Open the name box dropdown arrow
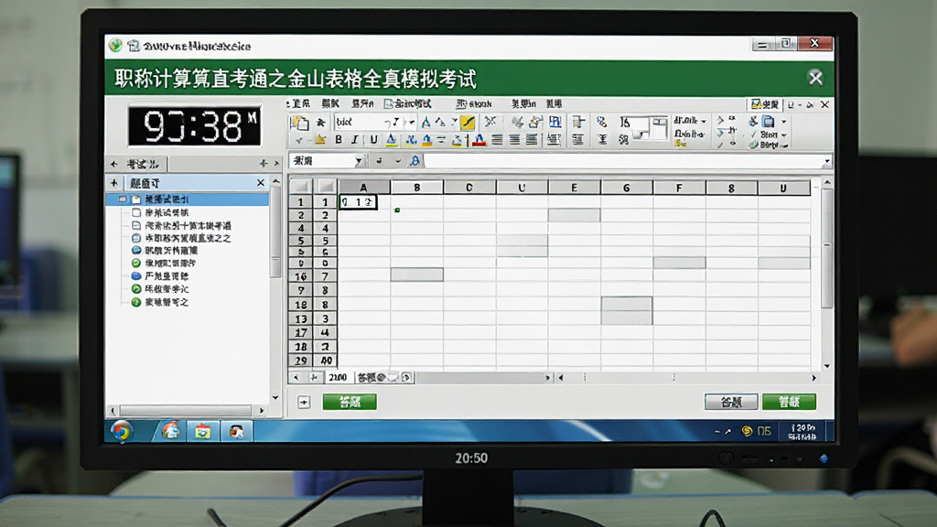 pyautogui.click(x=358, y=161)
